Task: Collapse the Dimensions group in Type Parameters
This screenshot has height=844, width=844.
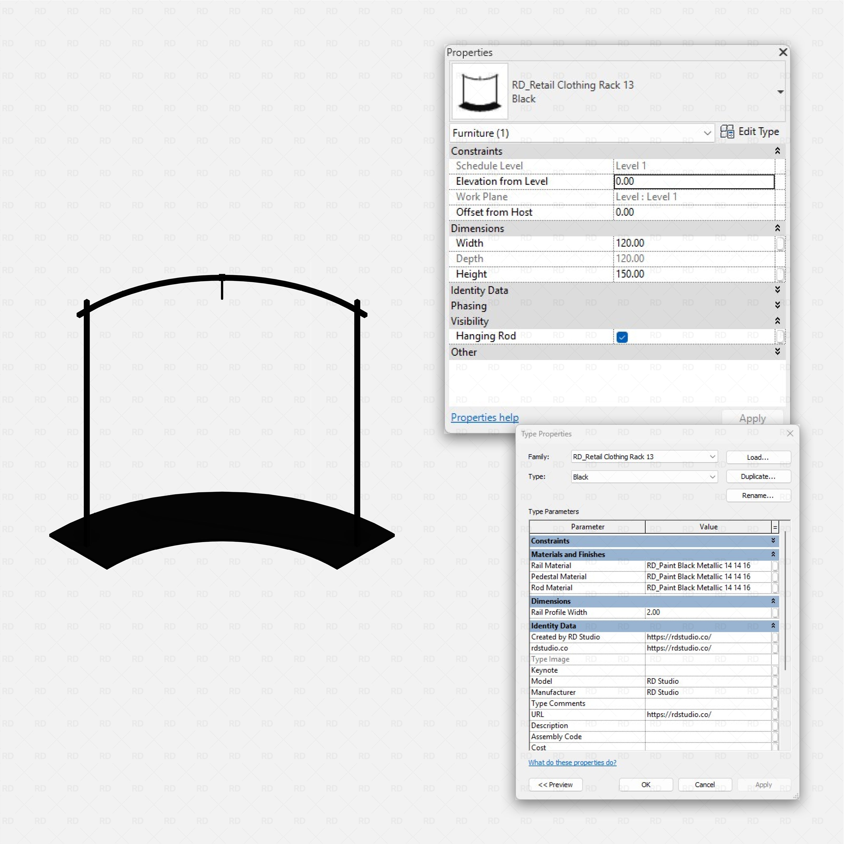Action: pos(773,601)
